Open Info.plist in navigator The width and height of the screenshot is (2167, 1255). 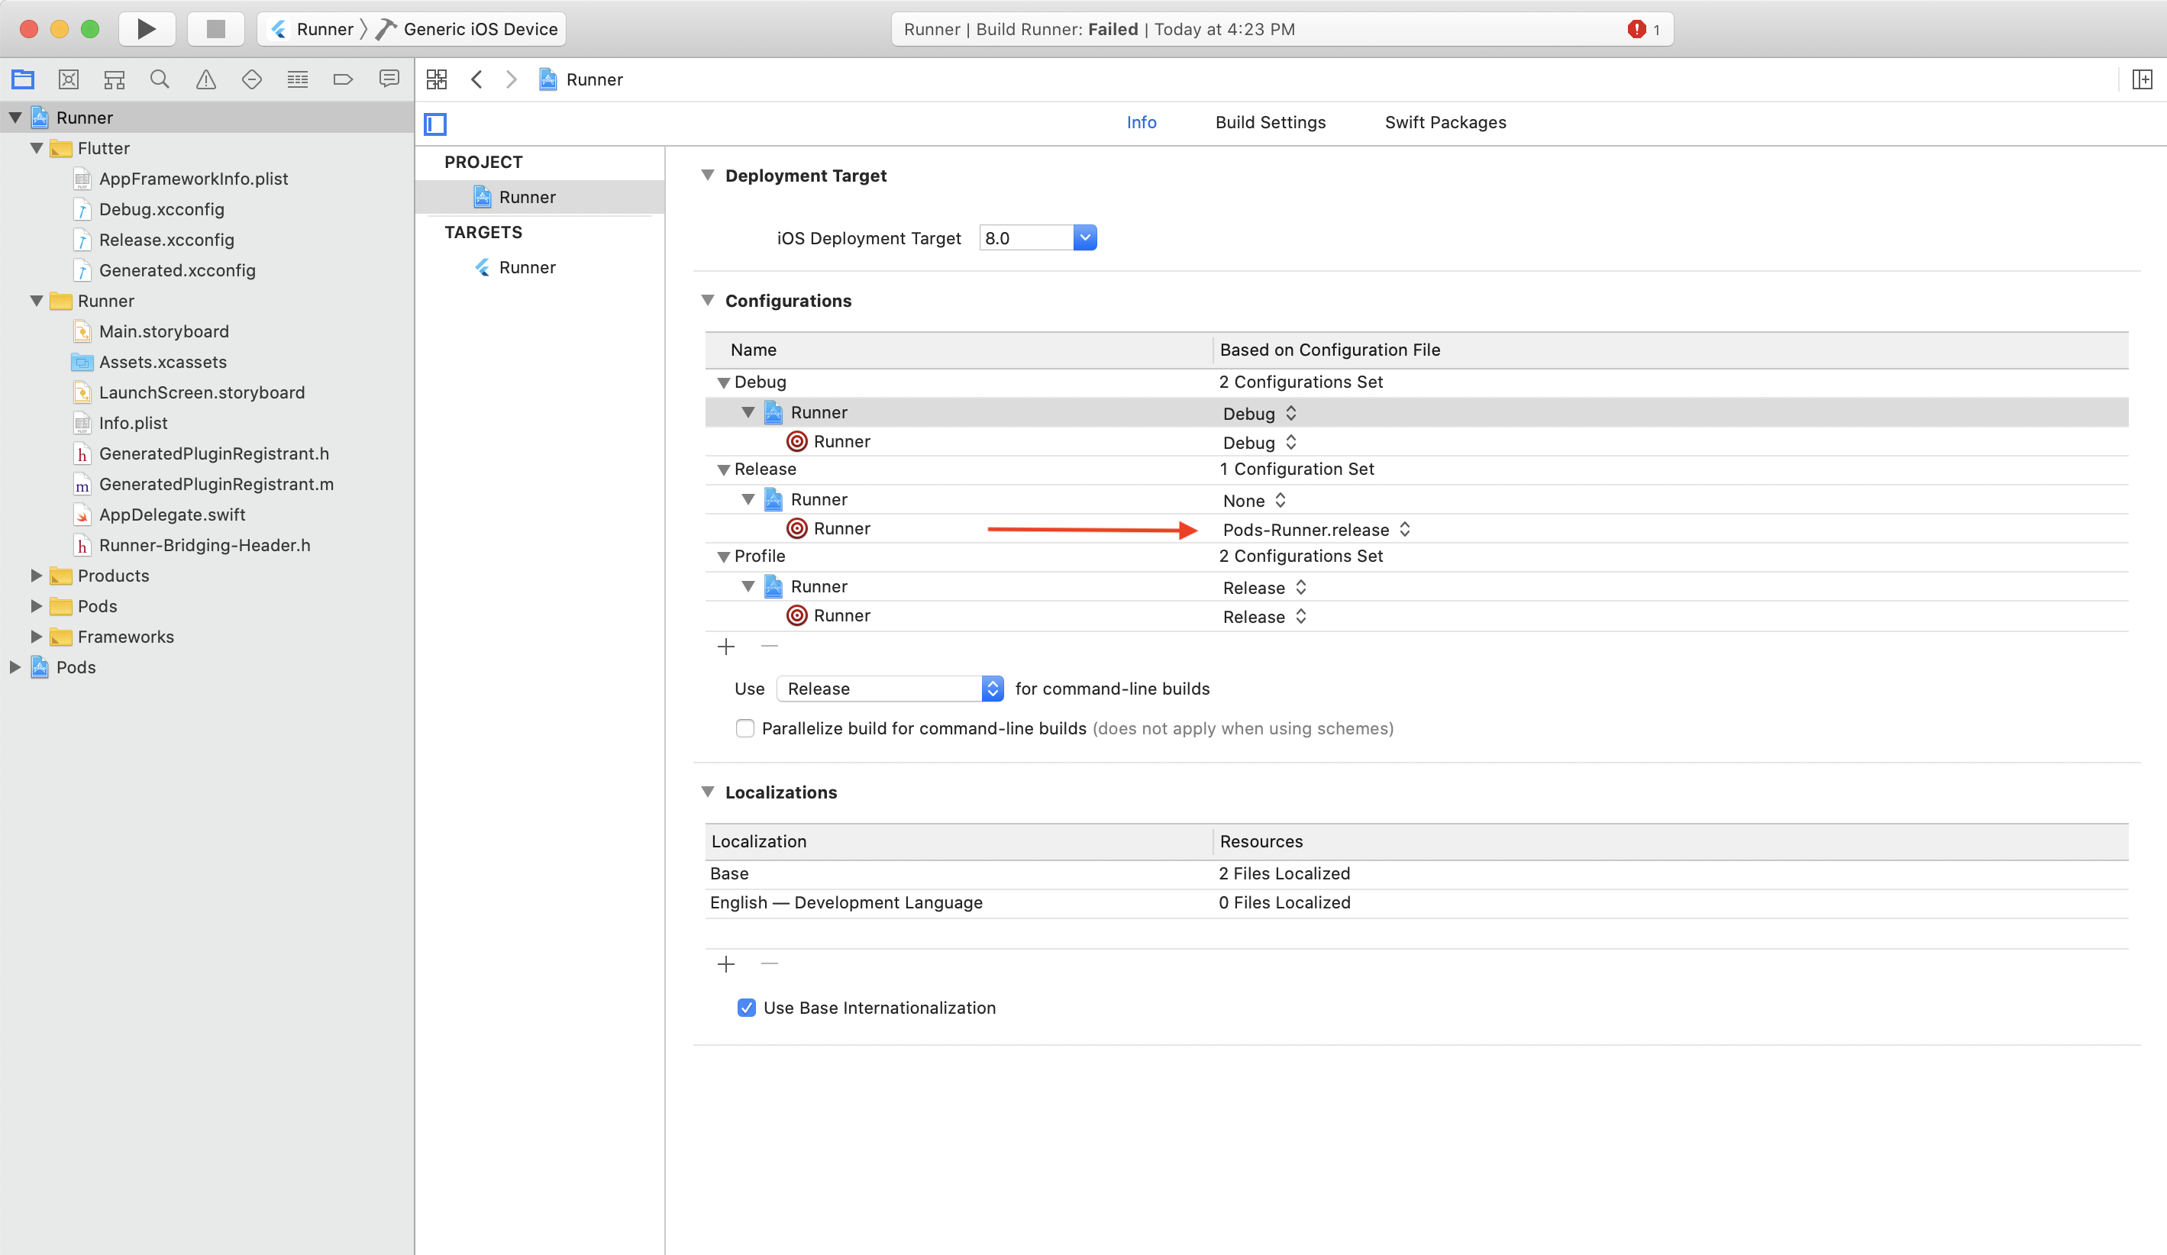132,423
